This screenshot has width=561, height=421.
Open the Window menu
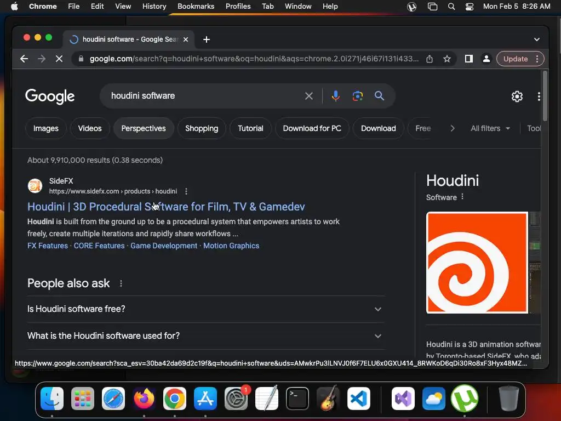coord(298,7)
